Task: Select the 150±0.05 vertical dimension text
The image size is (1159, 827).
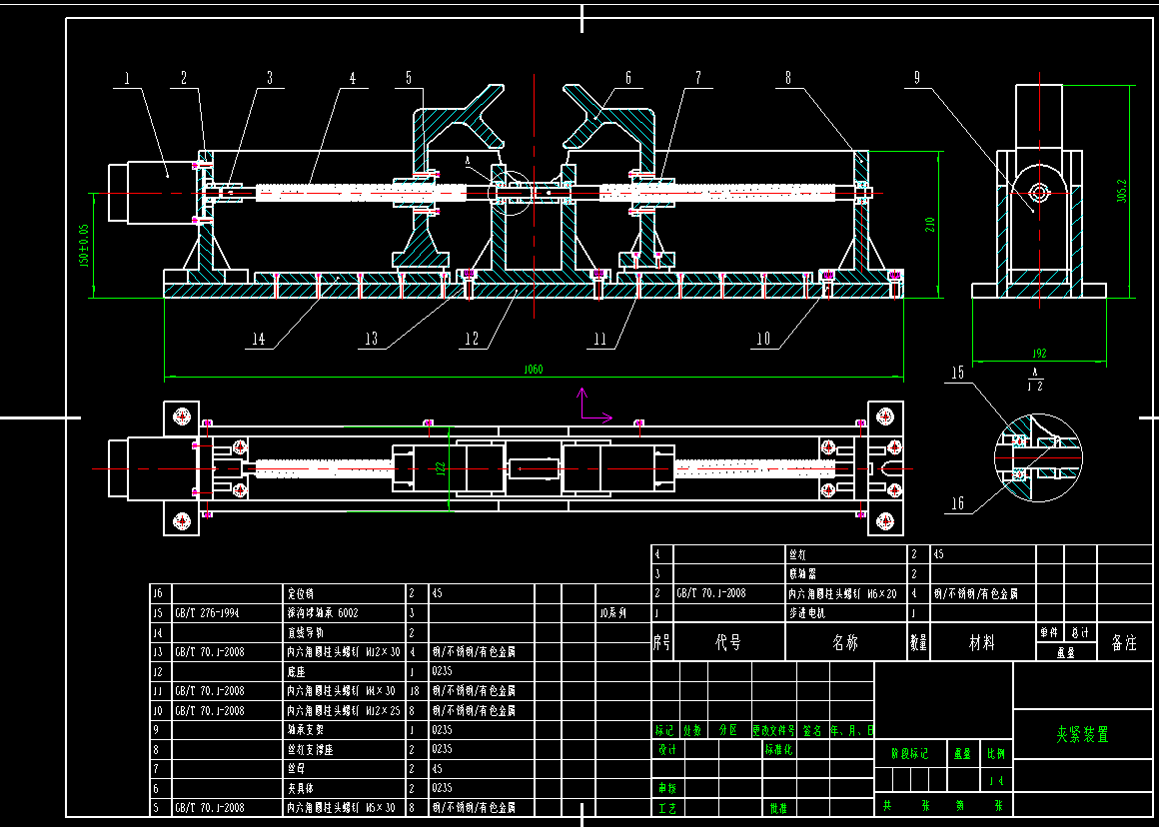Action: tap(84, 246)
